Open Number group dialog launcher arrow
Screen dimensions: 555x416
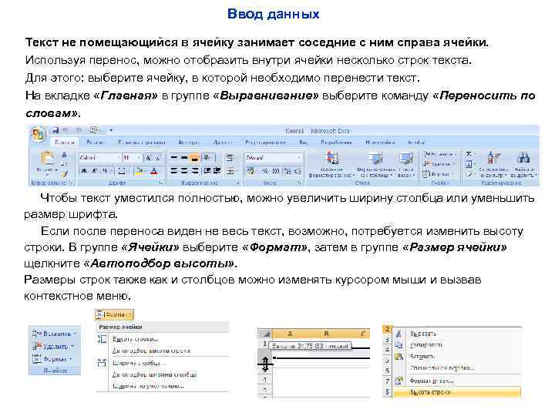click(299, 183)
